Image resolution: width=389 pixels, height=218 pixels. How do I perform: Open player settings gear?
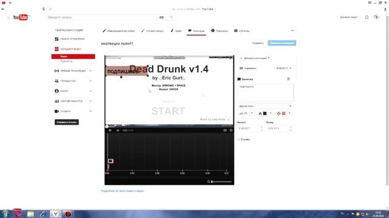coord(231,130)
